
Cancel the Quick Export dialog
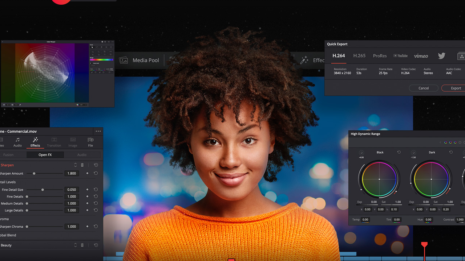tap(424, 88)
